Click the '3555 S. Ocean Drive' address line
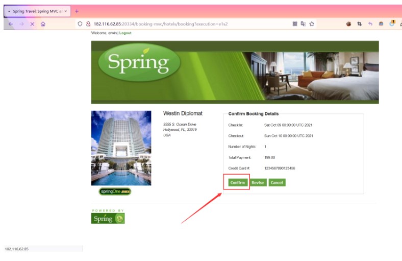Viewport: 402px width, 261px height. [x=180, y=124]
